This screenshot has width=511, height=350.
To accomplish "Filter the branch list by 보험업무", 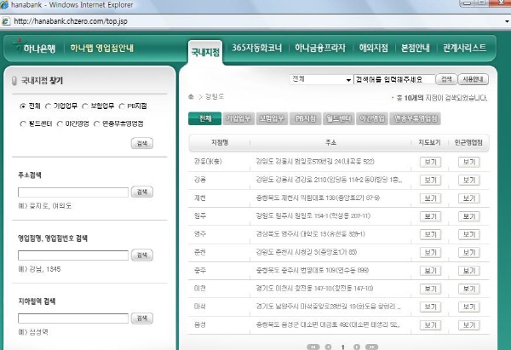I will pos(271,118).
